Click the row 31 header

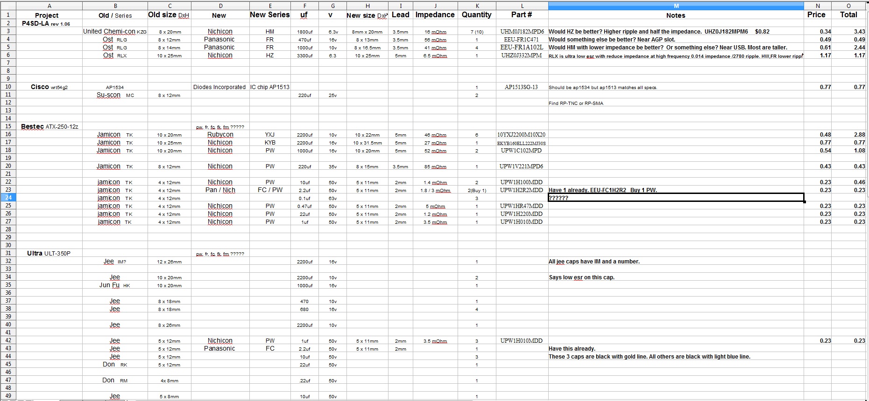[8, 253]
